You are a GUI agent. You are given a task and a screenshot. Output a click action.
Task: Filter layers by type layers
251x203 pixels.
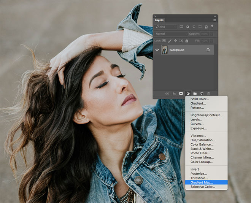[194, 27]
